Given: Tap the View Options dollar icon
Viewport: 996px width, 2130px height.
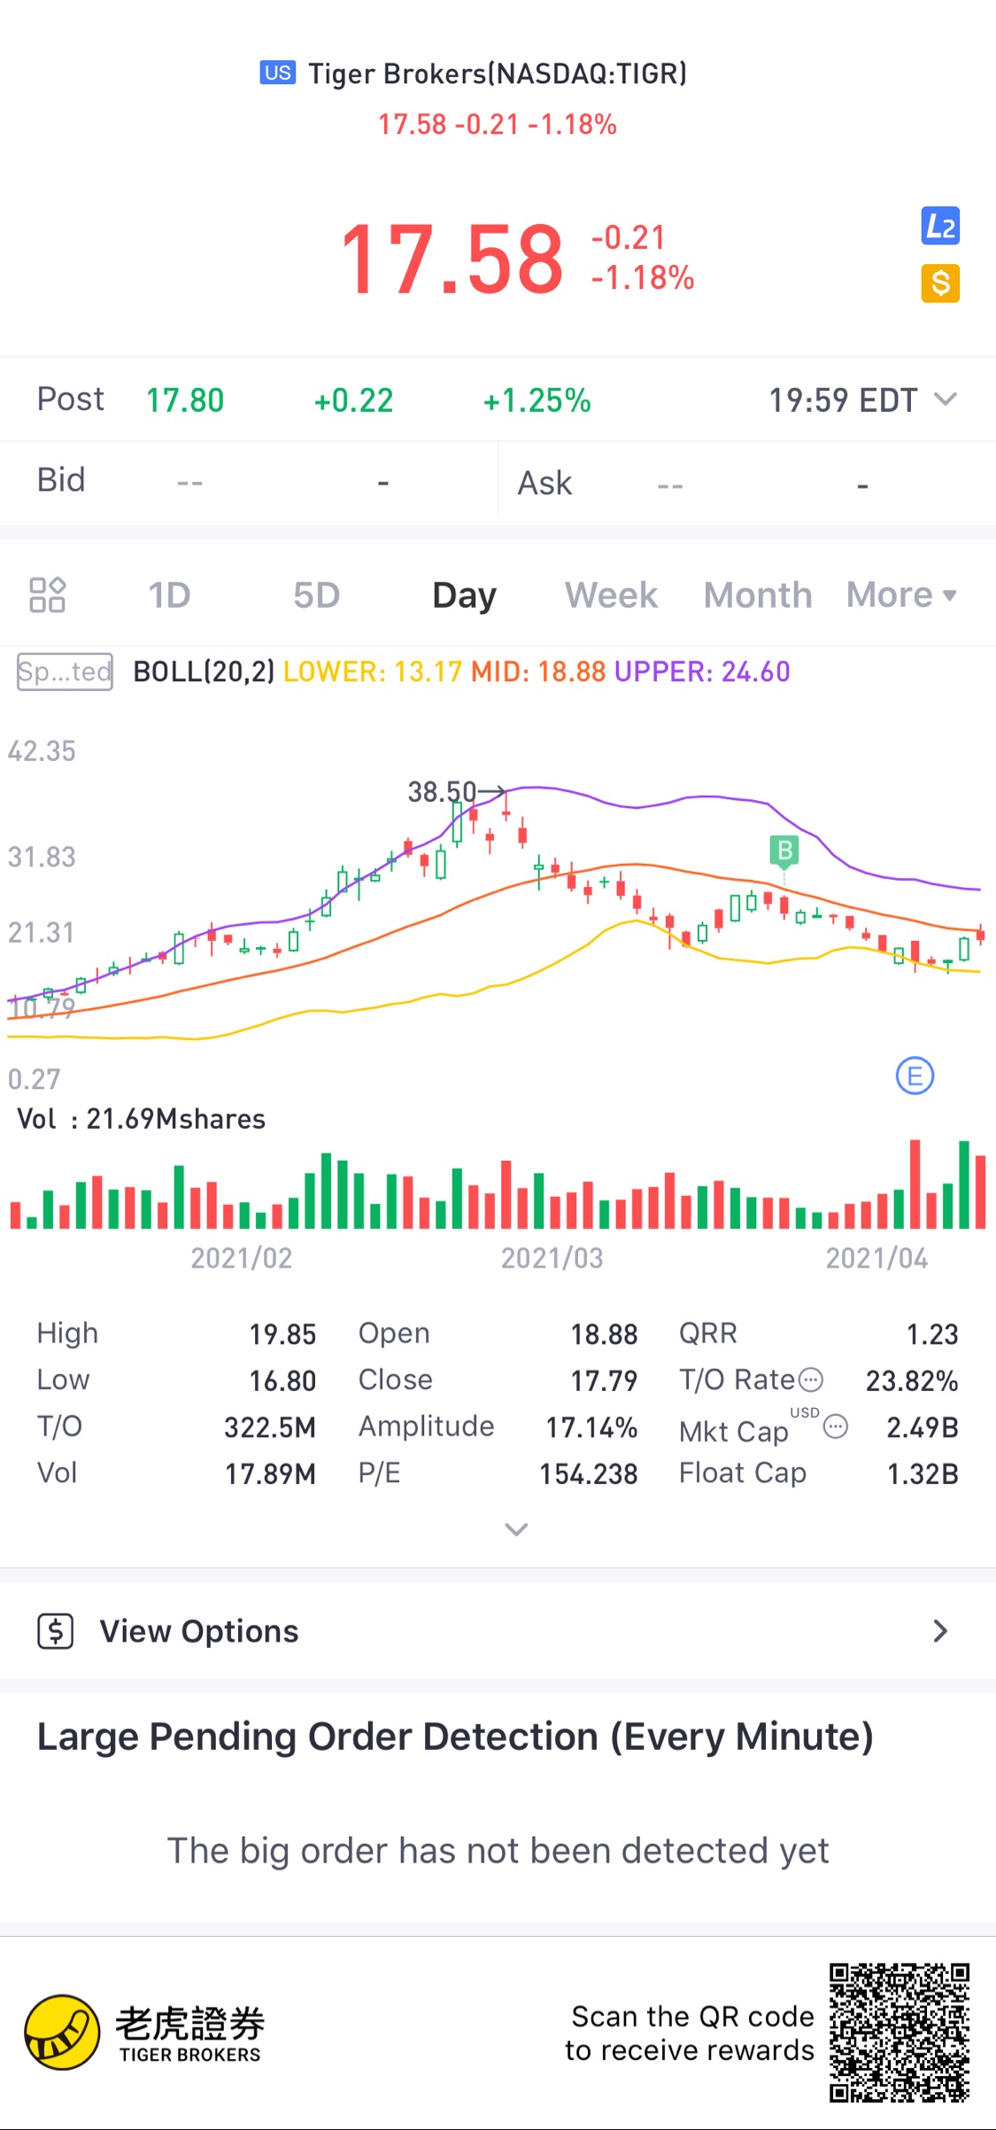Looking at the screenshot, I should tap(56, 1630).
